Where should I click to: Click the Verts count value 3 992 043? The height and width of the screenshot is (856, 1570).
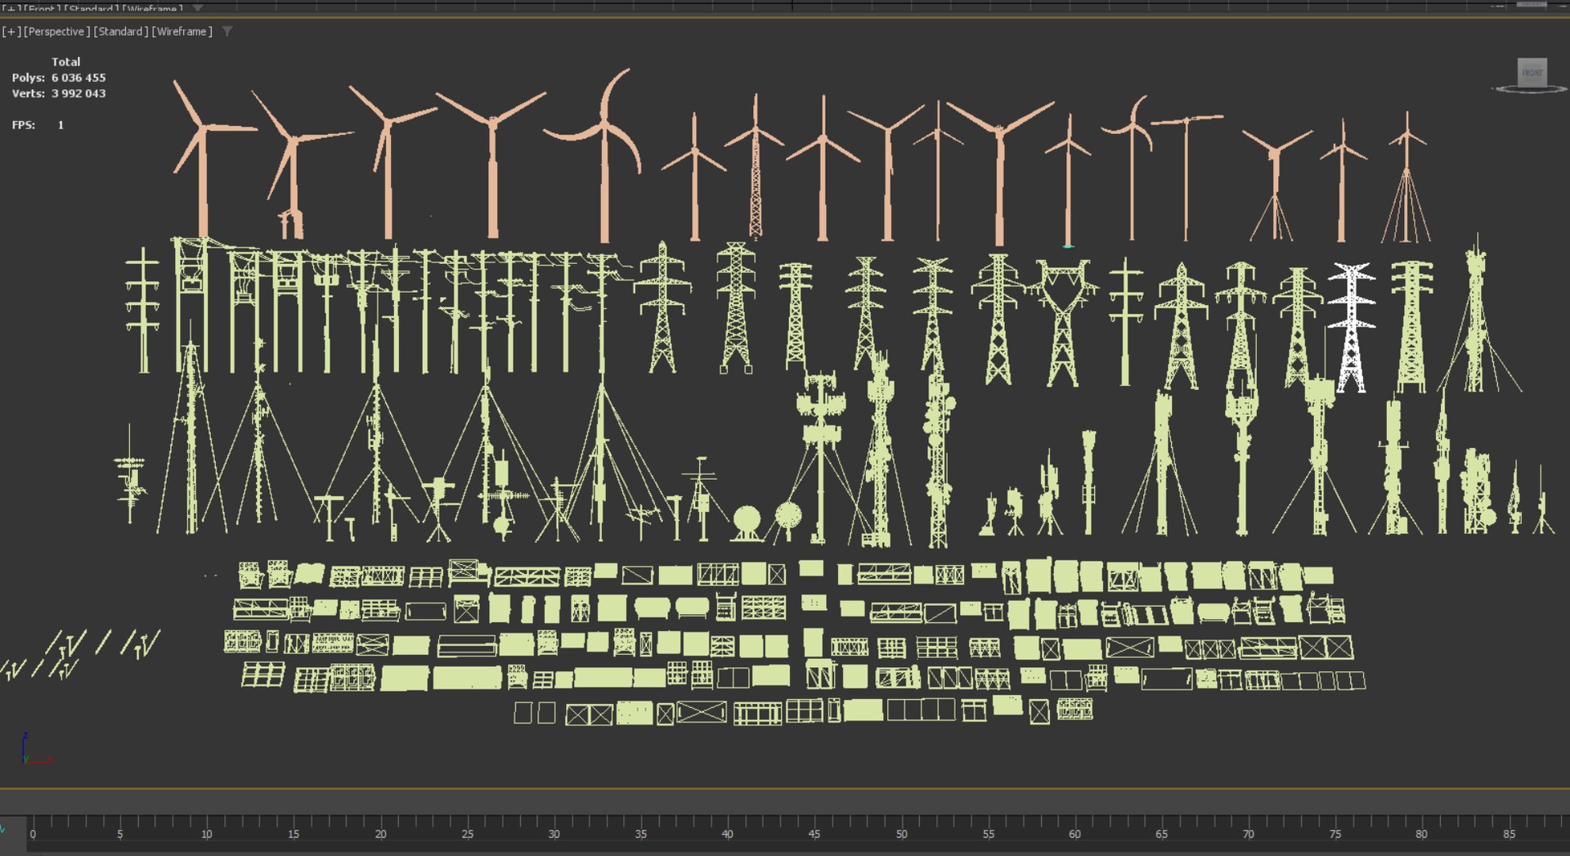[x=78, y=93]
